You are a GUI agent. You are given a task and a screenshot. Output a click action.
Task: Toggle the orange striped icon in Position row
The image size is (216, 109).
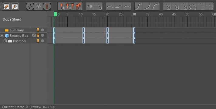click(x=38, y=40)
